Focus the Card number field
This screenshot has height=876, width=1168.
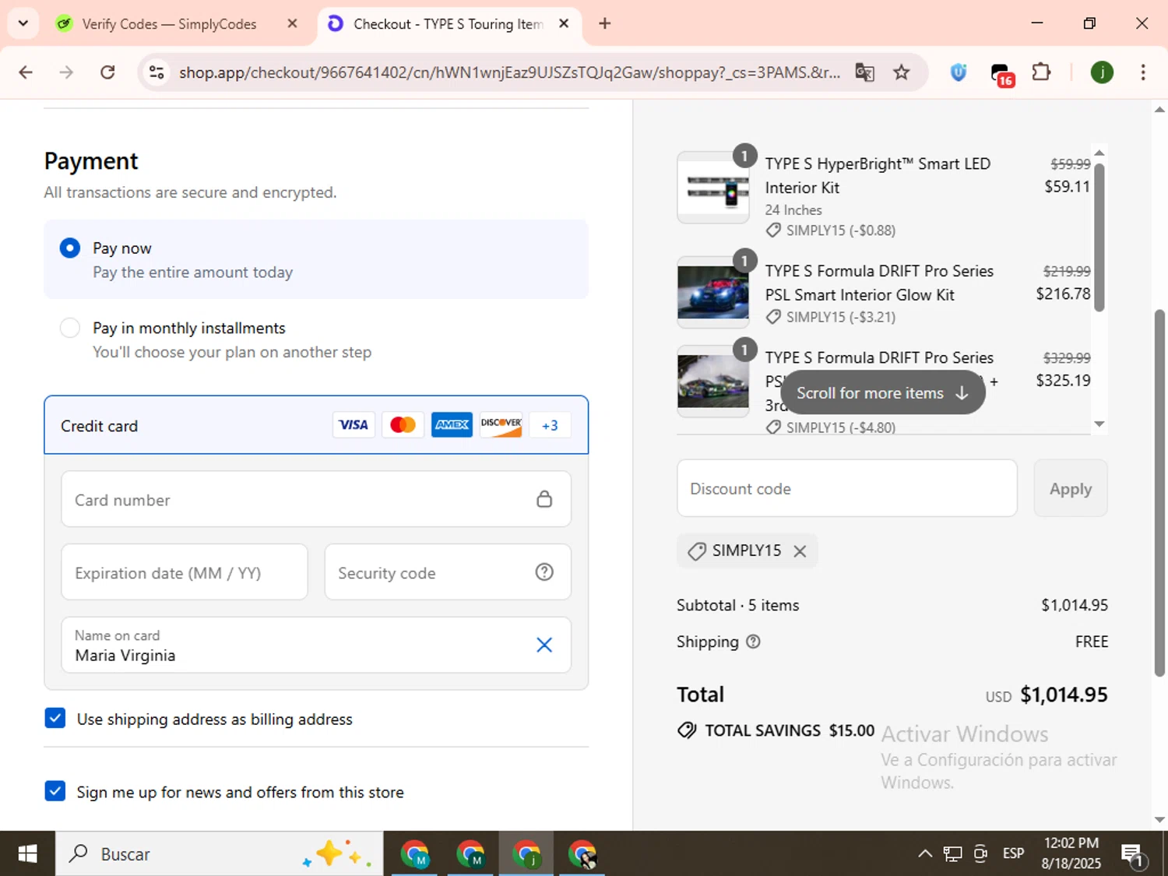pyautogui.click(x=316, y=499)
